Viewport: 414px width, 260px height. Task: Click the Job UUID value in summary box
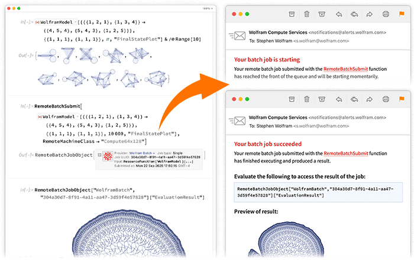(x=166, y=157)
